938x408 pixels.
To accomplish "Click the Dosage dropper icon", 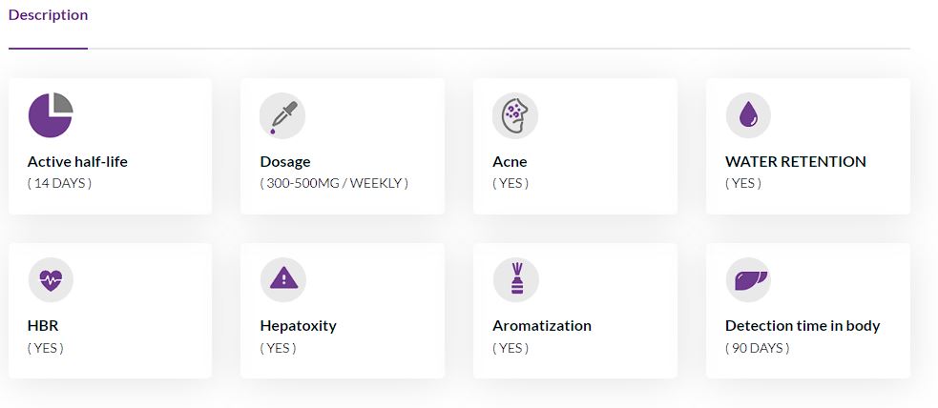I will (x=282, y=116).
